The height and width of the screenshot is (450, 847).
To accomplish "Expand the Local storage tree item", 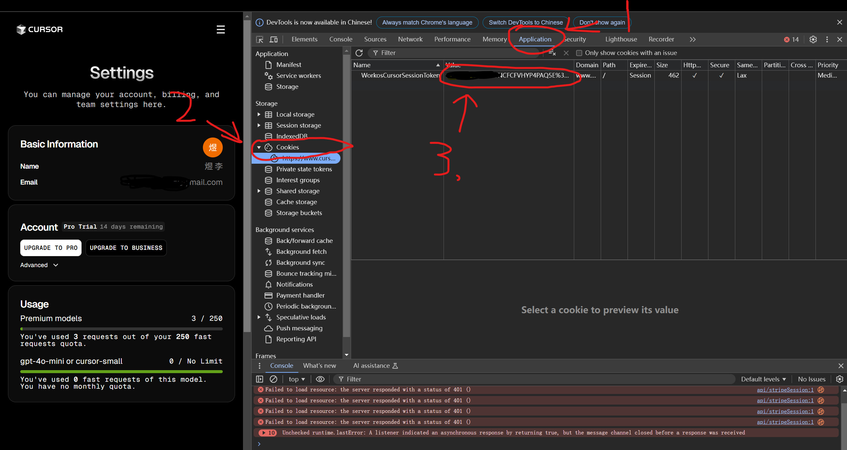I will pyautogui.click(x=259, y=115).
